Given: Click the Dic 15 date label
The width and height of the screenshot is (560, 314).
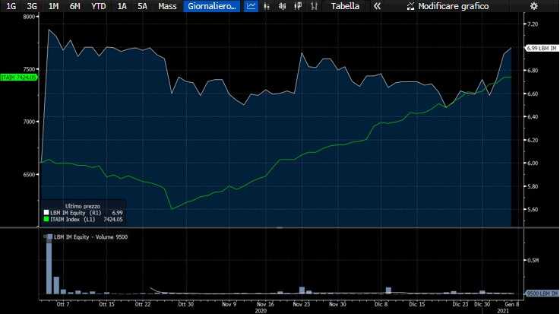Looking at the screenshot, I should coord(417,304).
